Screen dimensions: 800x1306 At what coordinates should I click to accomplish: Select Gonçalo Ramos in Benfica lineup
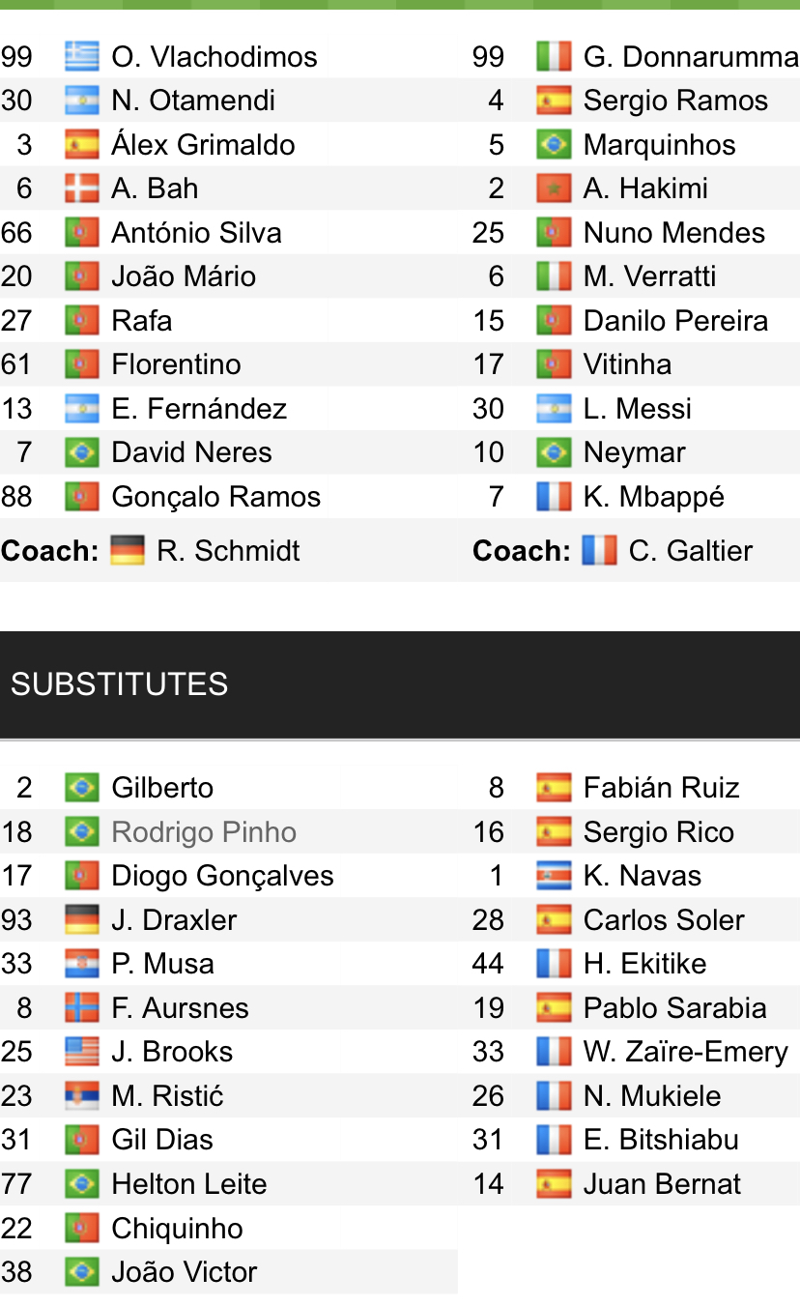(215, 497)
